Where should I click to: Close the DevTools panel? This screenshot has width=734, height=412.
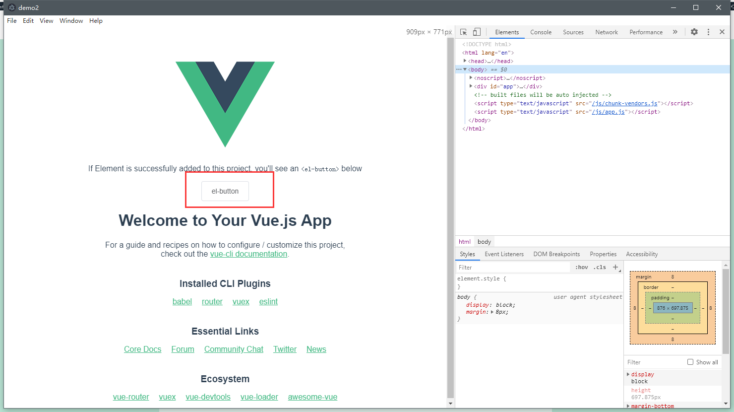click(722, 32)
